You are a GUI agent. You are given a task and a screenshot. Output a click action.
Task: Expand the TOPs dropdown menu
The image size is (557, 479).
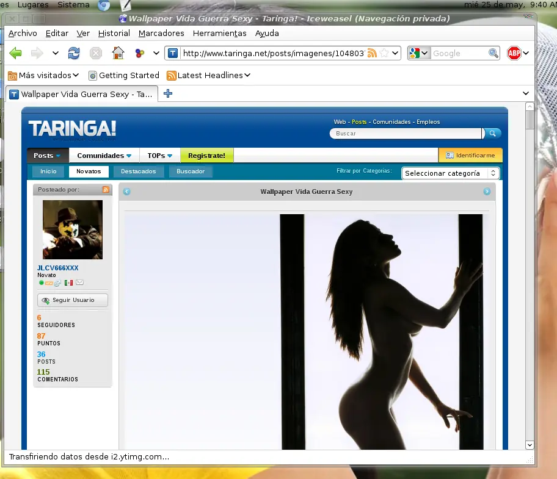pyautogui.click(x=159, y=156)
